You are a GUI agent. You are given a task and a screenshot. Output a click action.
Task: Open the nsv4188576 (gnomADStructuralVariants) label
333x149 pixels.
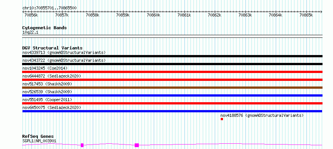pos(262,115)
